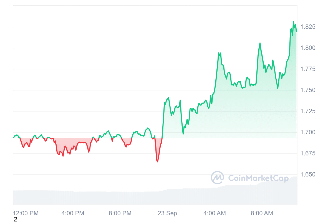Viewport: 333px width, 222px height.
Task: Click the highest peak of the green line
Action: coord(293,22)
